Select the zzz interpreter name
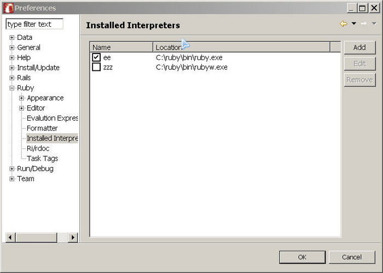Viewport: 383px width, 273px height. (x=108, y=67)
